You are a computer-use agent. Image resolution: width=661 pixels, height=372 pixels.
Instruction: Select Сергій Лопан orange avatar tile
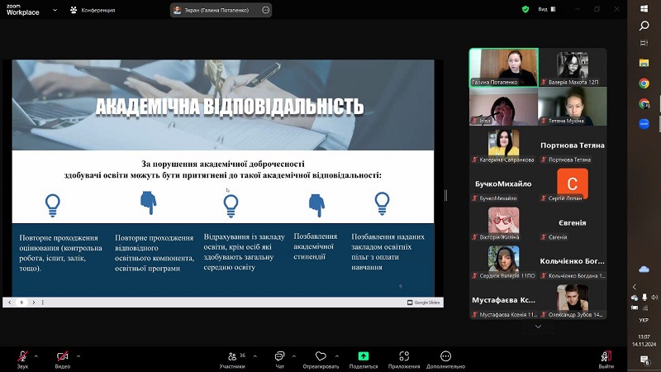tap(573, 184)
